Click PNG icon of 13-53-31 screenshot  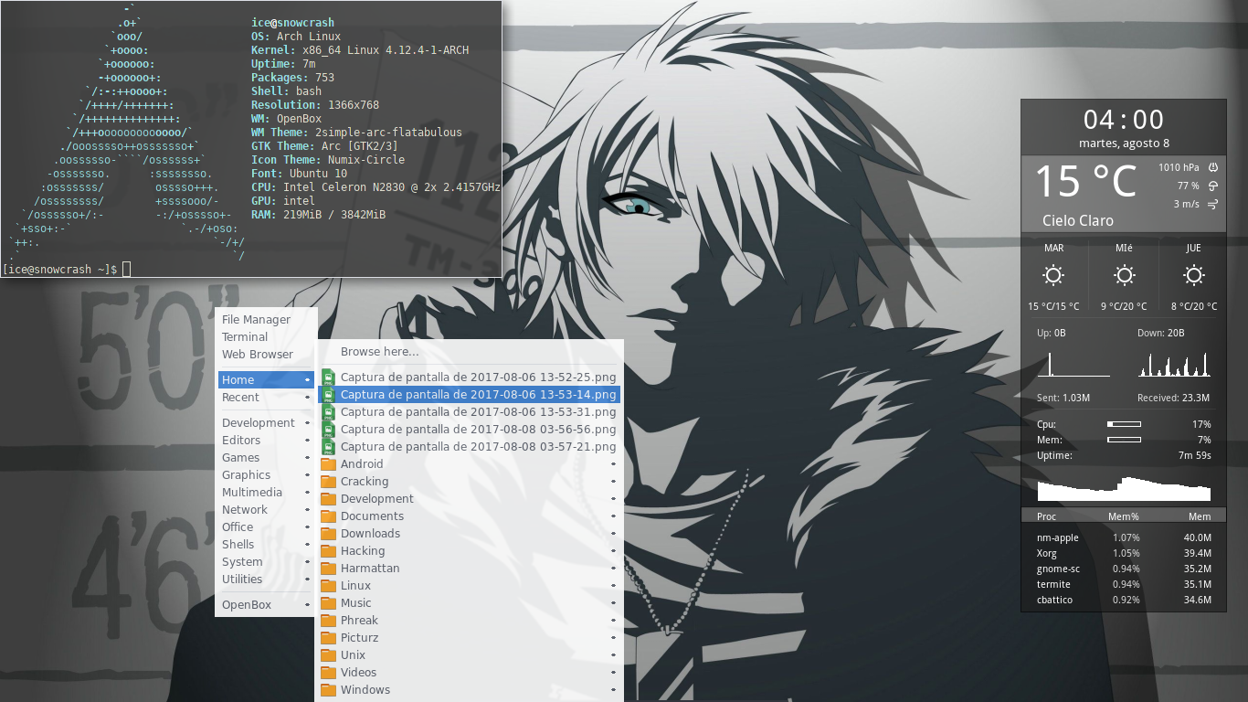point(329,411)
